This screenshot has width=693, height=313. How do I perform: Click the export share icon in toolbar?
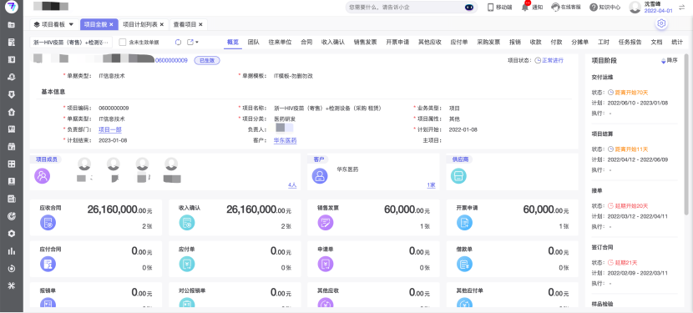pyautogui.click(x=190, y=42)
